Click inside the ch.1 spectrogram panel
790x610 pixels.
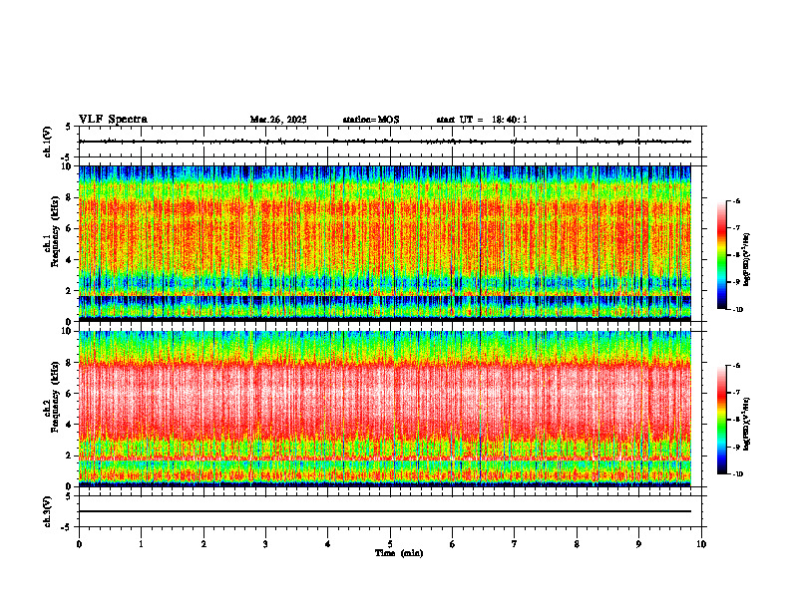pos(385,243)
